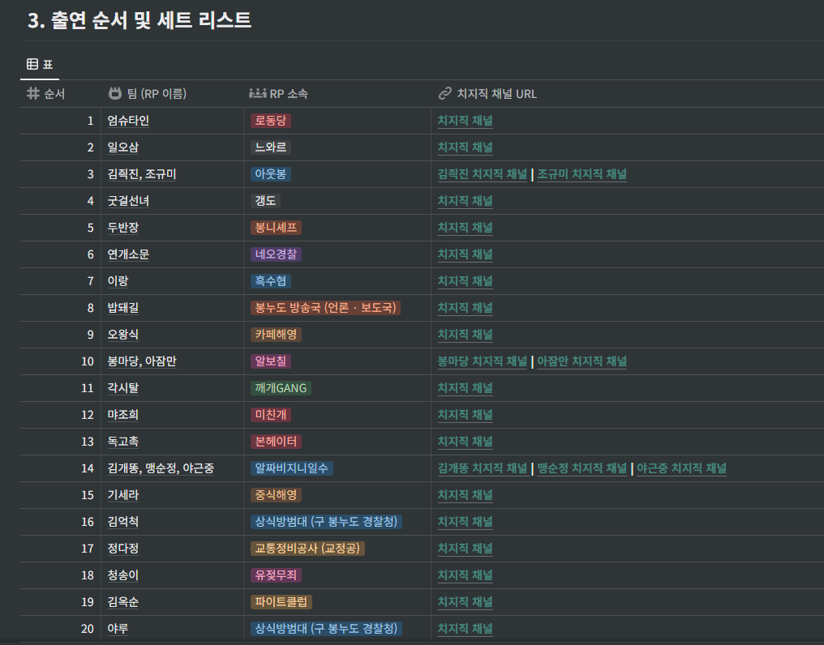The image size is (824, 645).
Task: Select the 네오경찰 purple tag
Action: point(276,254)
